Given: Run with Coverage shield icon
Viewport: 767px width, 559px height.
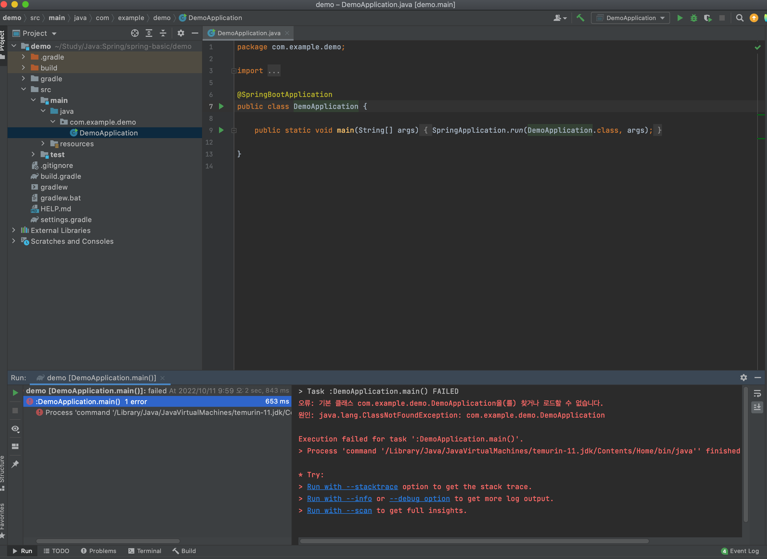Looking at the screenshot, I should (708, 18).
